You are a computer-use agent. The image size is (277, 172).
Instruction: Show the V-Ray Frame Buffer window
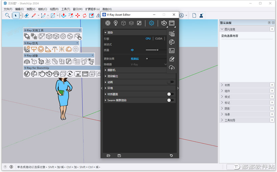coord(172,23)
